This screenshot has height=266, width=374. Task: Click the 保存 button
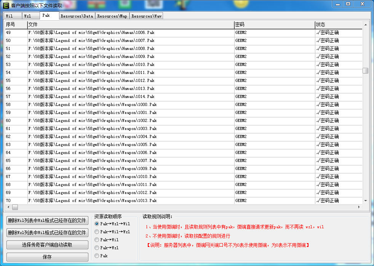pos(47,257)
